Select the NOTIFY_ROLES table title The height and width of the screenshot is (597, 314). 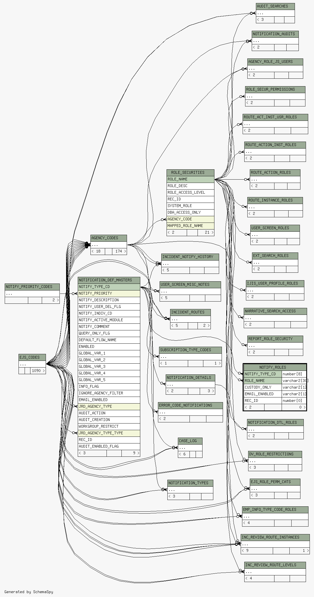275,367
